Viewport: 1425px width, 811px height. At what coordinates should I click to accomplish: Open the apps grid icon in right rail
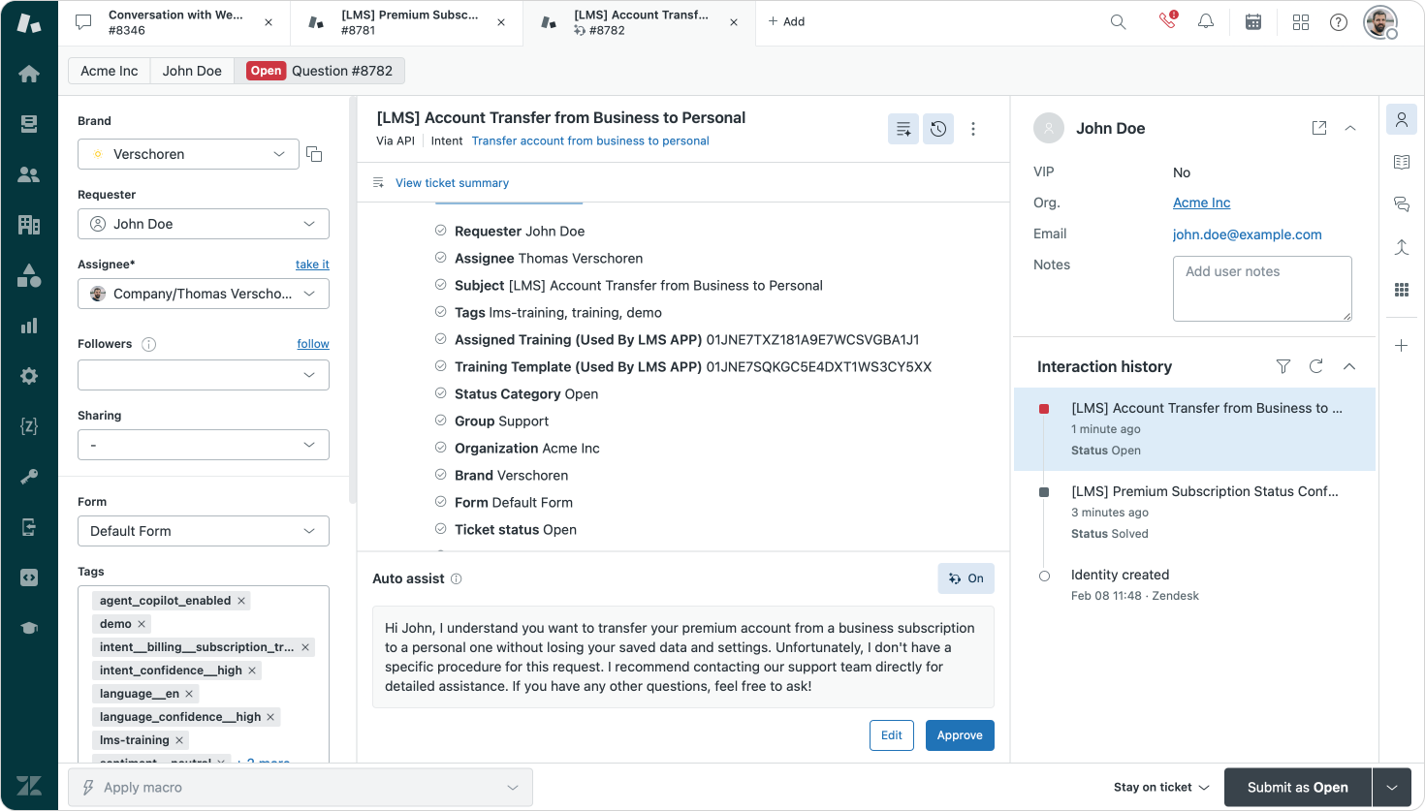[1402, 290]
